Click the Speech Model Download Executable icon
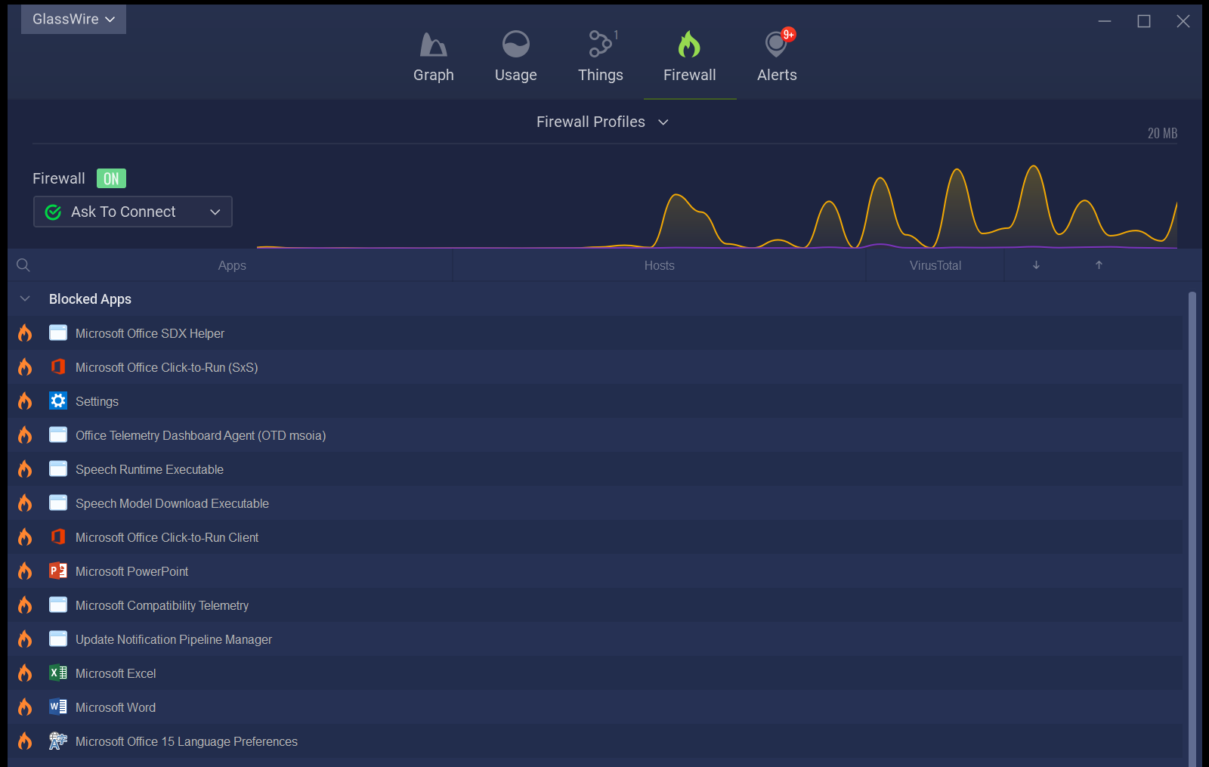Image resolution: width=1209 pixels, height=767 pixels. [x=58, y=503]
